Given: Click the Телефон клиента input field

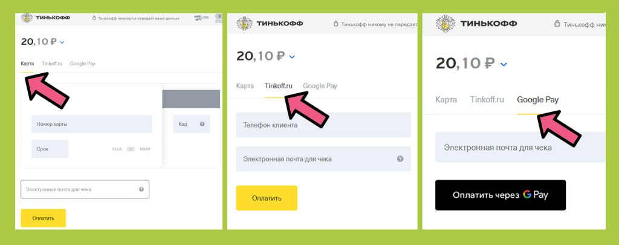Looking at the screenshot, I should (x=323, y=125).
